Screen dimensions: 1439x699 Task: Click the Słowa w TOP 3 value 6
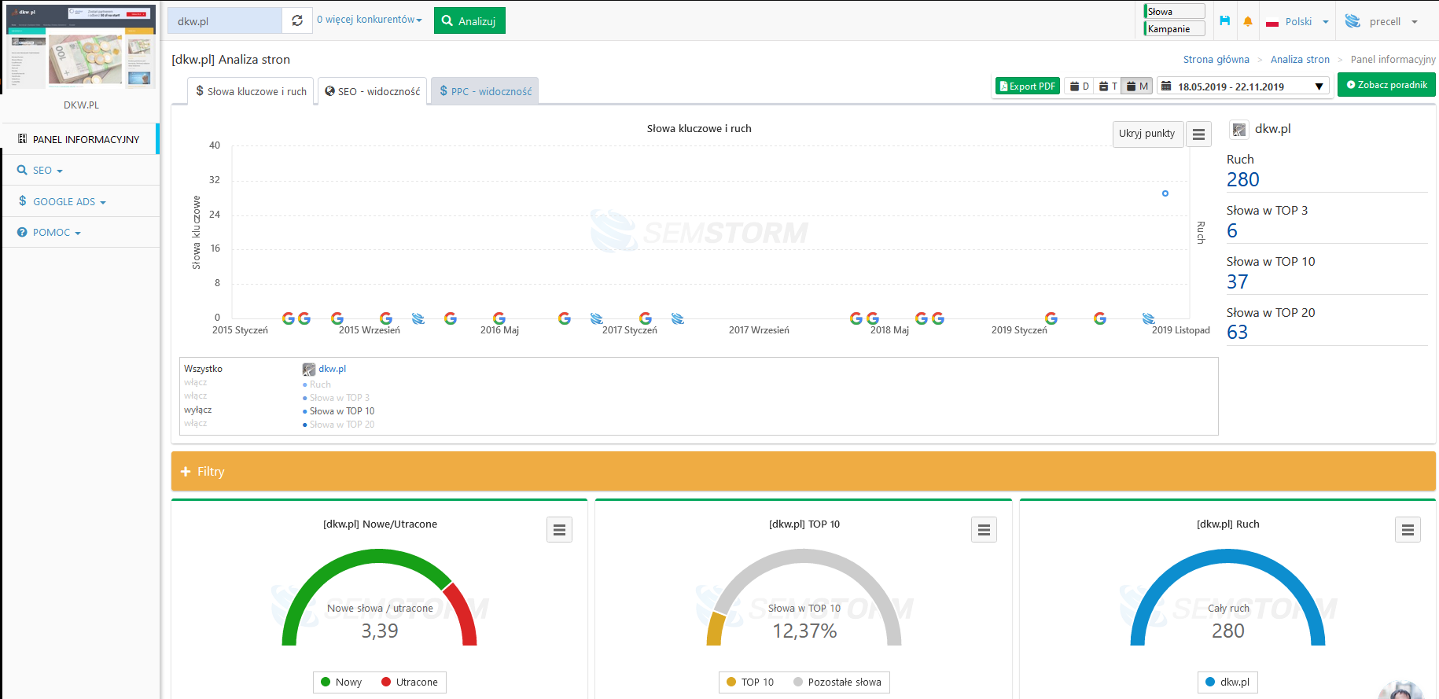(1232, 231)
